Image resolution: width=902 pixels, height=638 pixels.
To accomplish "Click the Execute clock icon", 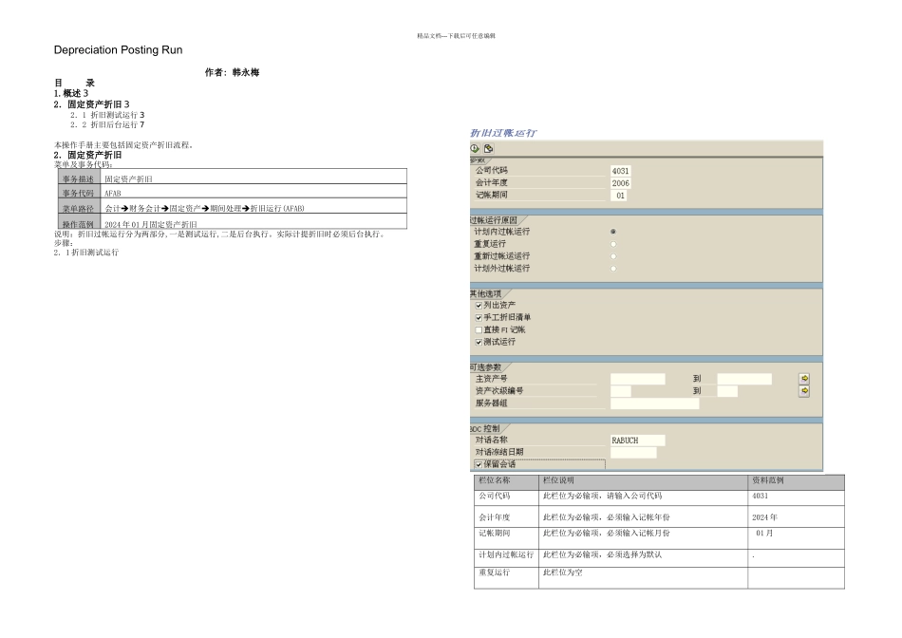I will [x=475, y=148].
